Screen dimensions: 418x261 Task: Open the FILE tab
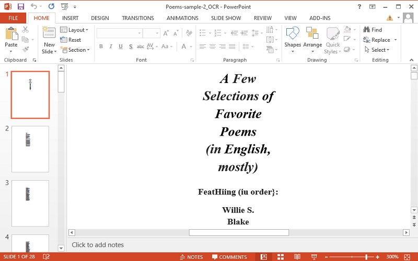[x=13, y=18]
